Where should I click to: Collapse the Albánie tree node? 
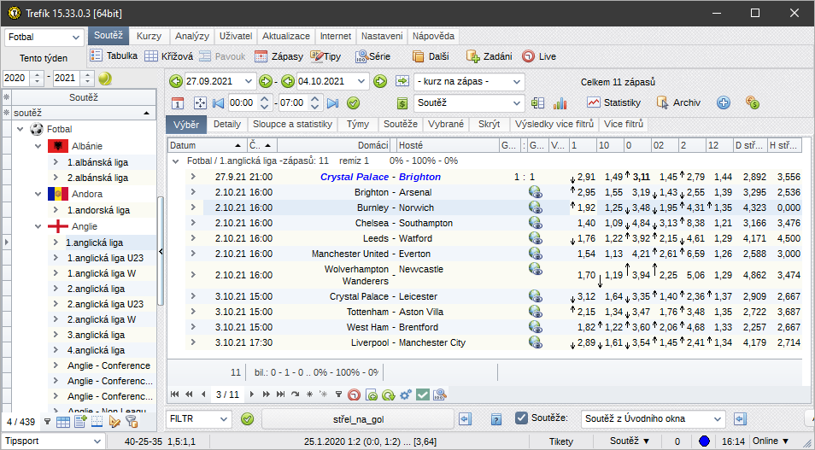(x=38, y=147)
